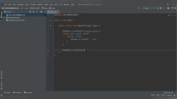
Task: Run Main with the green play button
Action: click(x=154, y=8)
